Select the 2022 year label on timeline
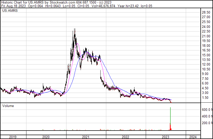This screenshot has width=213, height=139. (126, 137)
